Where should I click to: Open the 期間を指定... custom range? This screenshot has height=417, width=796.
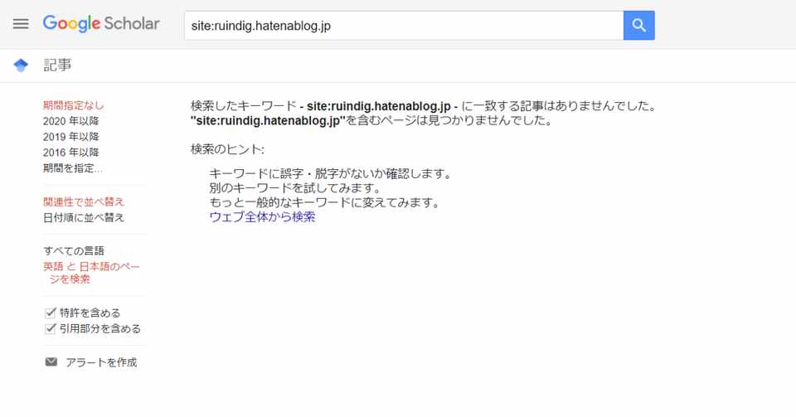(73, 168)
